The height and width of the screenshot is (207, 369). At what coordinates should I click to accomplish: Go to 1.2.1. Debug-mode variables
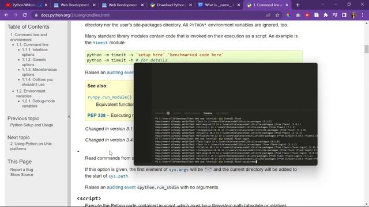coord(38,103)
